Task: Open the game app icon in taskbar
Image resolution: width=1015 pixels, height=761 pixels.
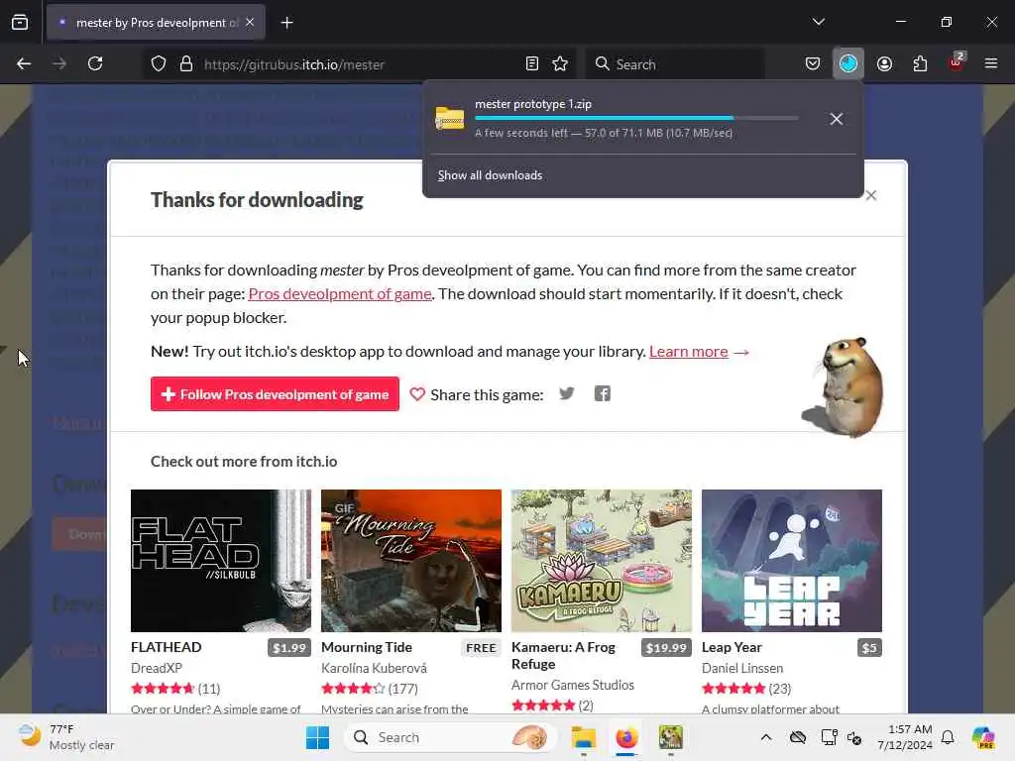Action: [x=671, y=737]
